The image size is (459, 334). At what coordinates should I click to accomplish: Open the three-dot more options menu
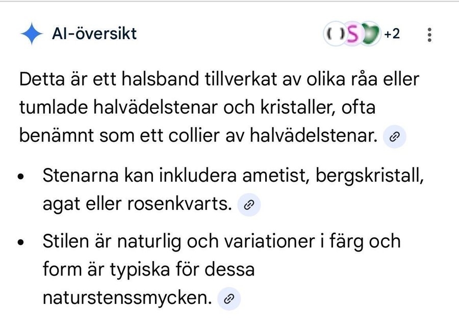click(x=429, y=35)
